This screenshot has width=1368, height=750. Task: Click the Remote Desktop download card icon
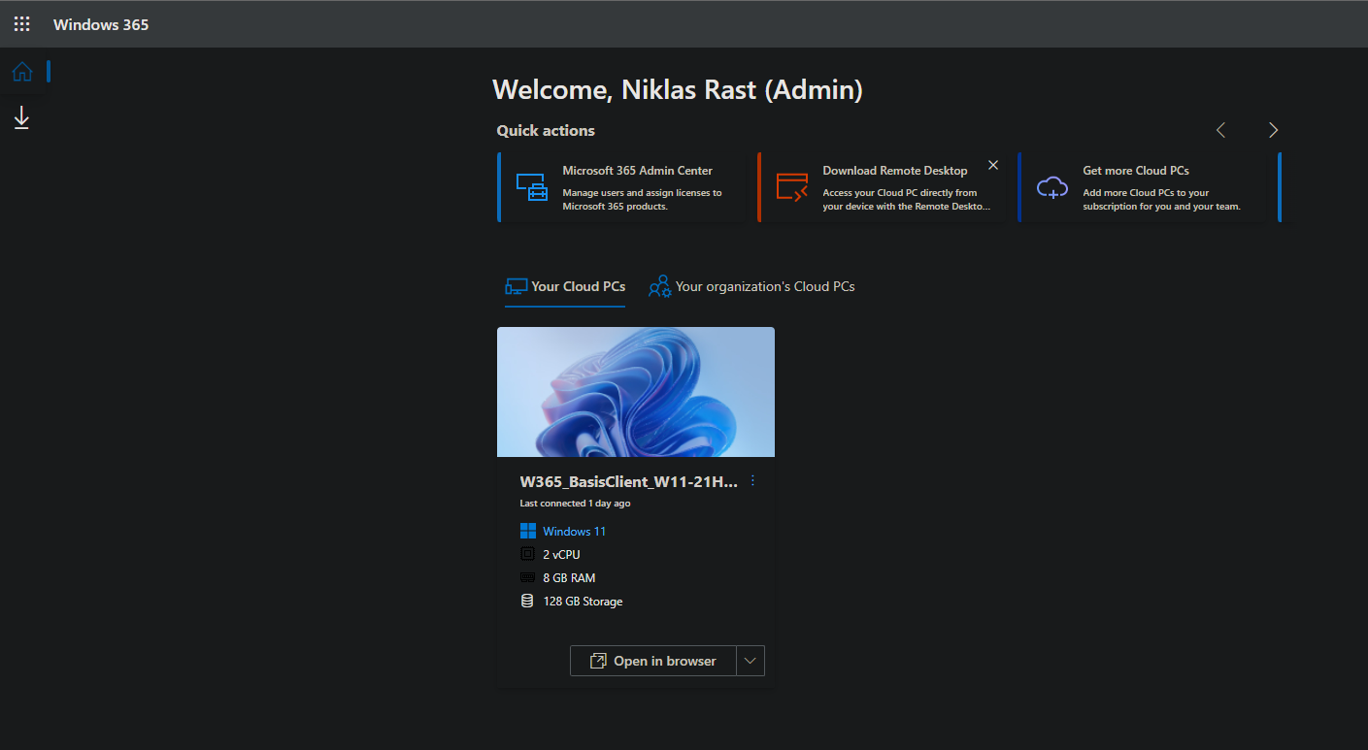(x=791, y=187)
